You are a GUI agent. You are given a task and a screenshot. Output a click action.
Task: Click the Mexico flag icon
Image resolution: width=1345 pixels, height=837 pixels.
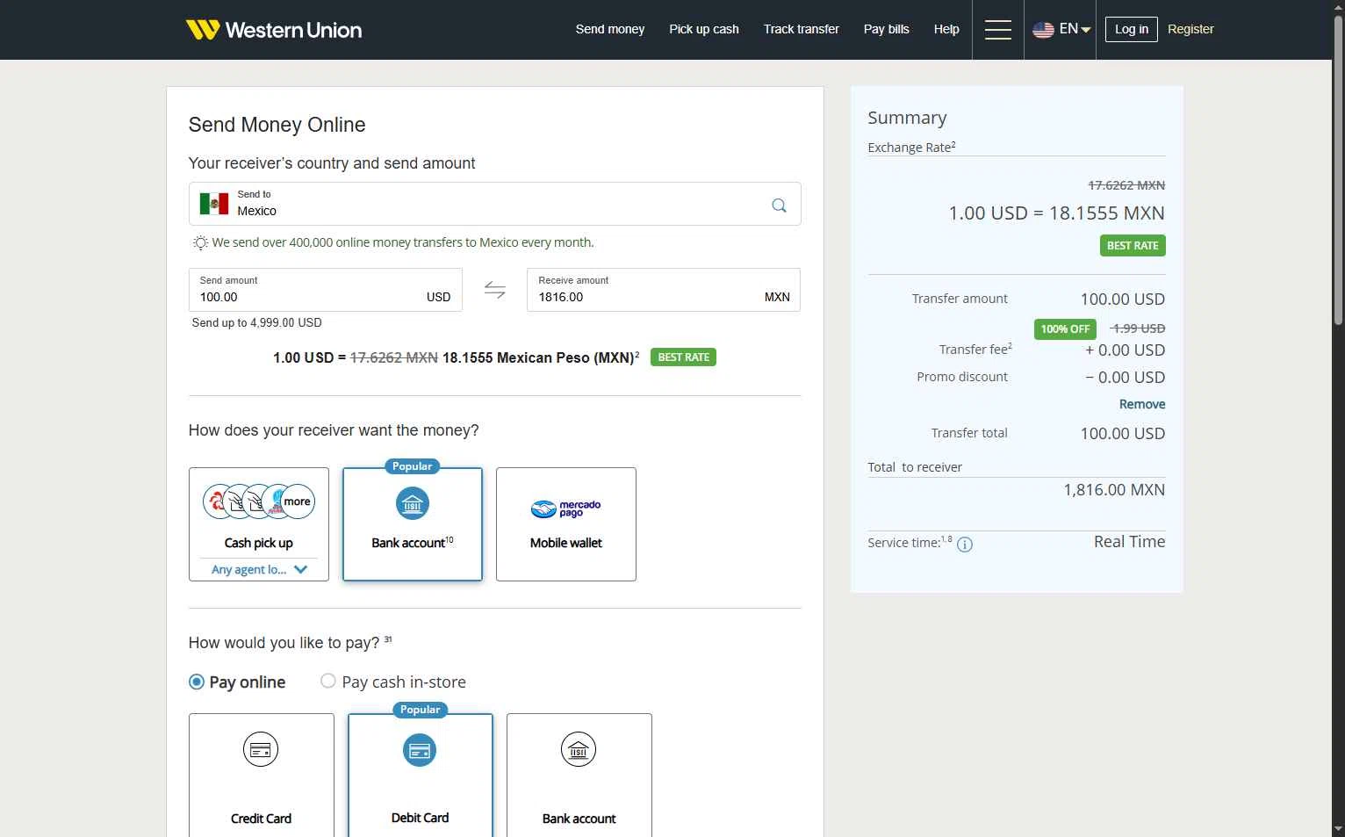pos(214,204)
